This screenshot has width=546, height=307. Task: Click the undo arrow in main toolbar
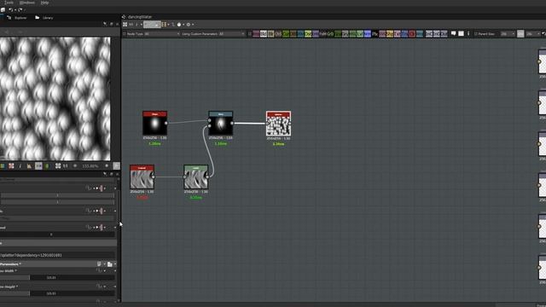click(x=11, y=9)
